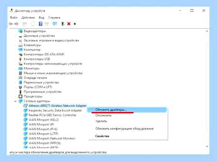Click the scan for hardware changes monitor icon
The height and width of the screenshot is (162, 217).
tap(55, 24)
